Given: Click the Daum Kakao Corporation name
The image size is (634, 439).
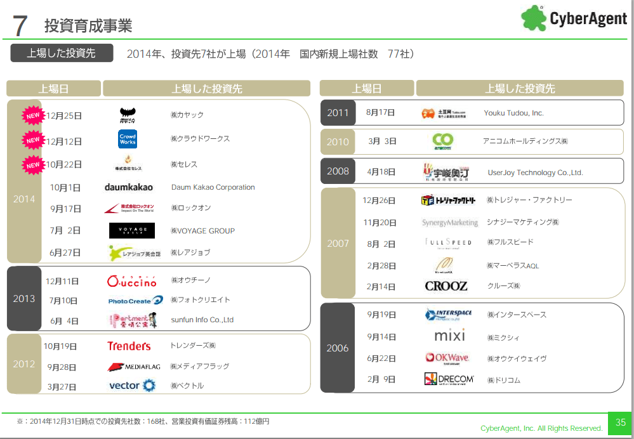Looking at the screenshot, I should coord(213,187).
